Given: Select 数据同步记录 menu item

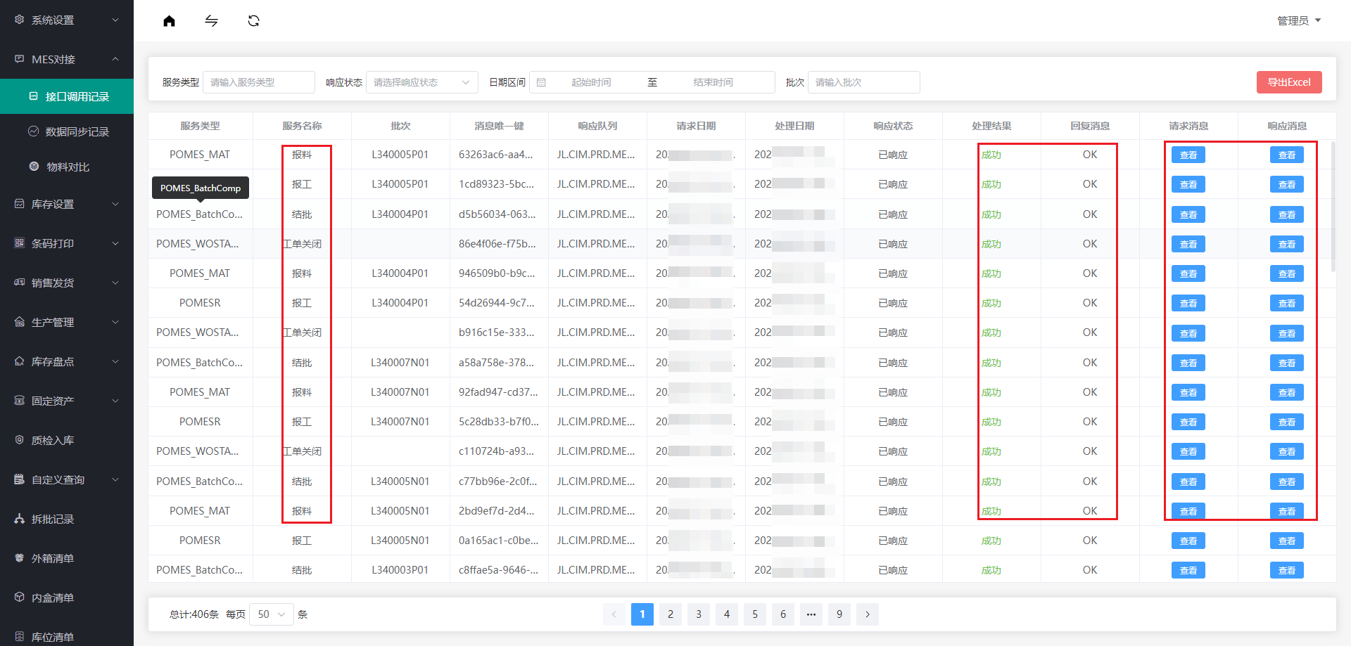Looking at the screenshot, I should (77, 132).
